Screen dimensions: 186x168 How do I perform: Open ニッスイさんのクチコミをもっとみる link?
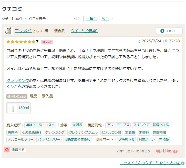(150, 163)
